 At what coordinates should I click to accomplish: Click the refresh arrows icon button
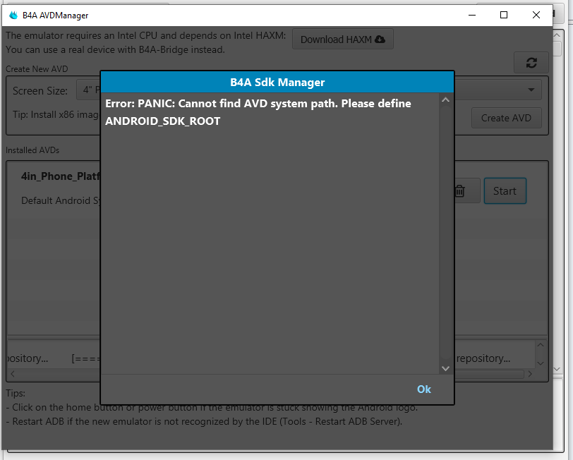point(531,63)
